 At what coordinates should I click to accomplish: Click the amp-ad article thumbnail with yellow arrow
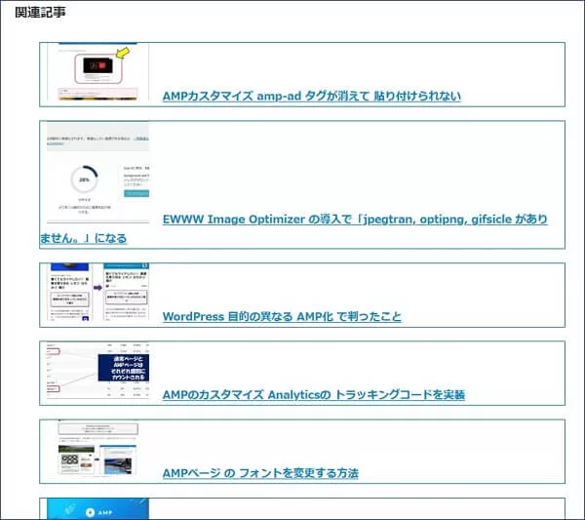[97, 72]
